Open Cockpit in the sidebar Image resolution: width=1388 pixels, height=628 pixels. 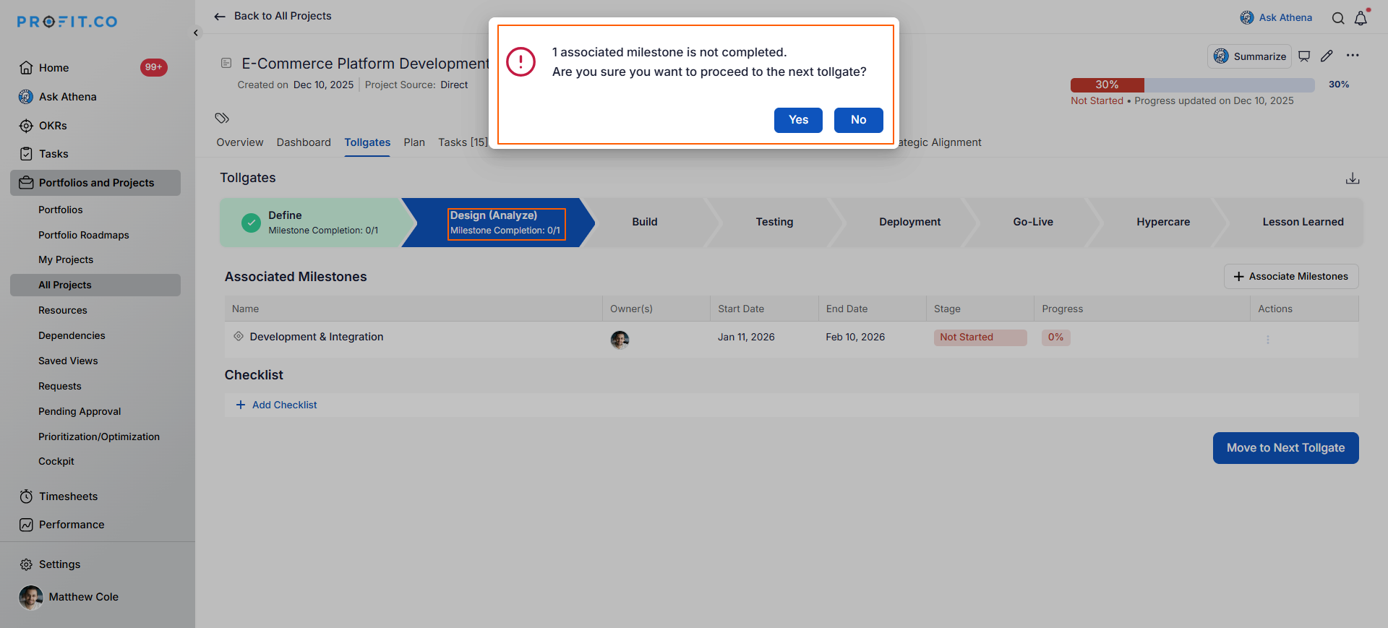[x=56, y=461]
